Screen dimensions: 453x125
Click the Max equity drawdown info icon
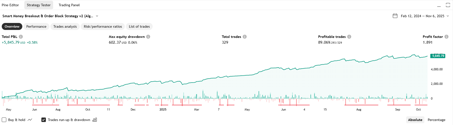148,37
